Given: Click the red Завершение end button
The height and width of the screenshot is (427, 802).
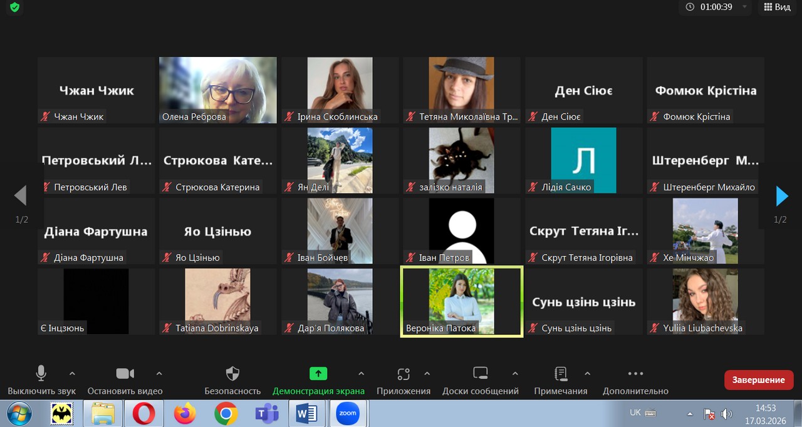Looking at the screenshot, I should 758,380.
